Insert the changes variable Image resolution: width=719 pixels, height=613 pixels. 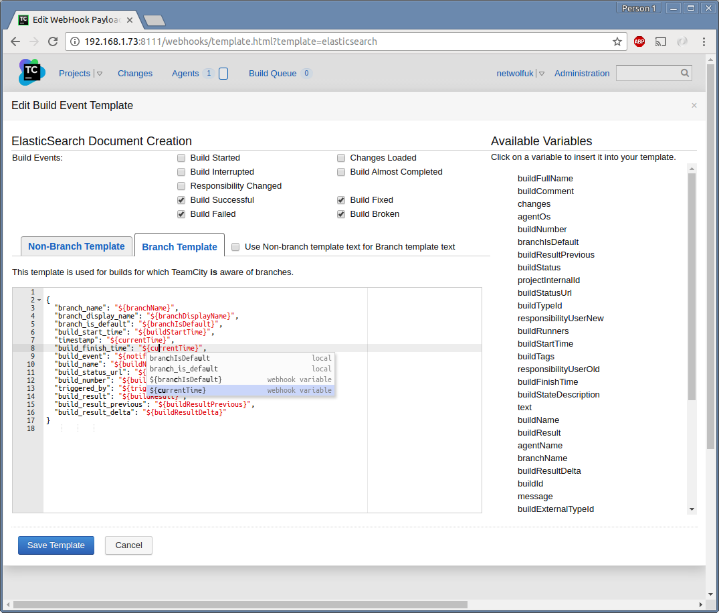pyautogui.click(x=534, y=204)
